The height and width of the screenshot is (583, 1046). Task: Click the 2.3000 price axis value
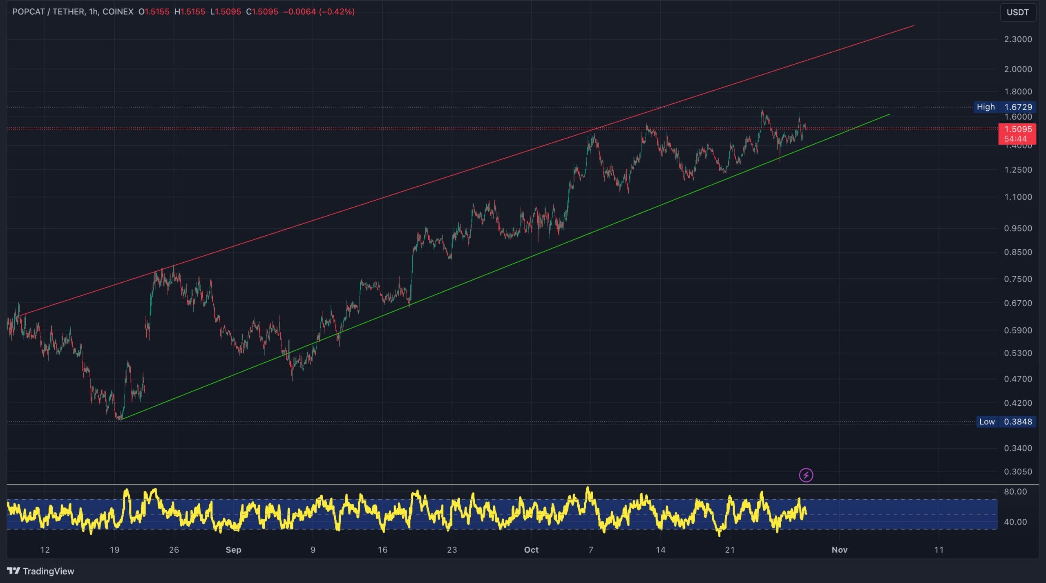coord(1018,39)
